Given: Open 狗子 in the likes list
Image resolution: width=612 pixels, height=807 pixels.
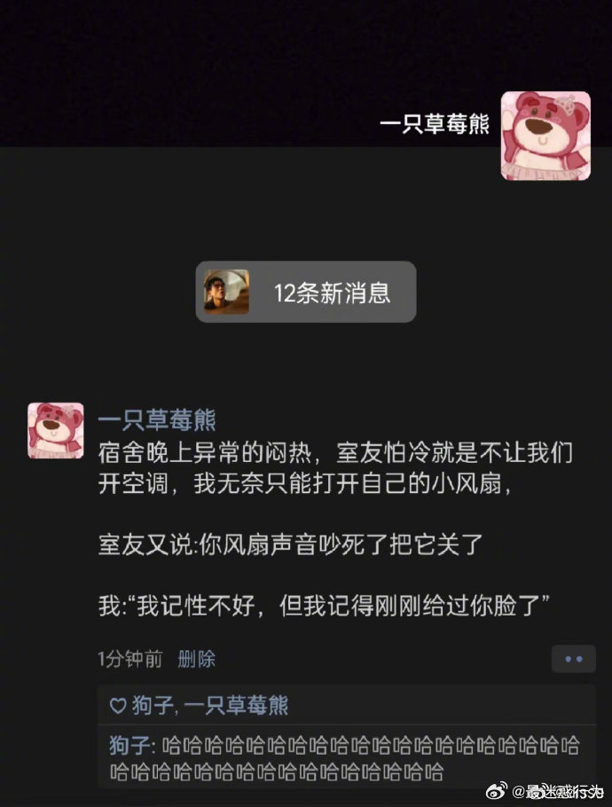Looking at the screenshot, I should tap(153, 705).
